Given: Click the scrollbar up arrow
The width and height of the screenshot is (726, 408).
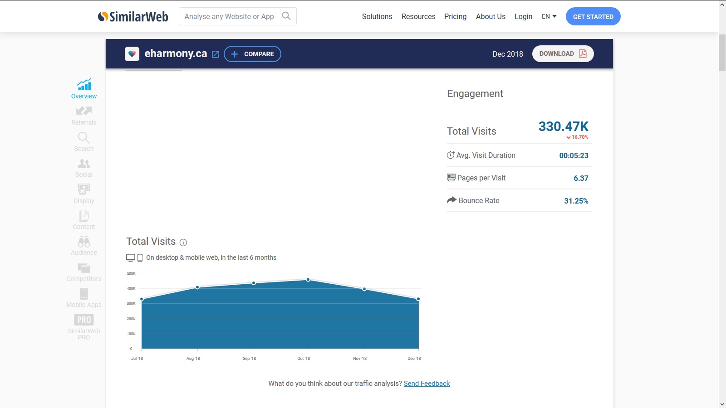Looking at the screenshot, I should pos(722,4).
